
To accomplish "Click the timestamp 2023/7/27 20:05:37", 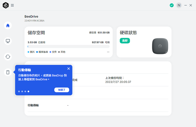I will [x=118, y=82].
